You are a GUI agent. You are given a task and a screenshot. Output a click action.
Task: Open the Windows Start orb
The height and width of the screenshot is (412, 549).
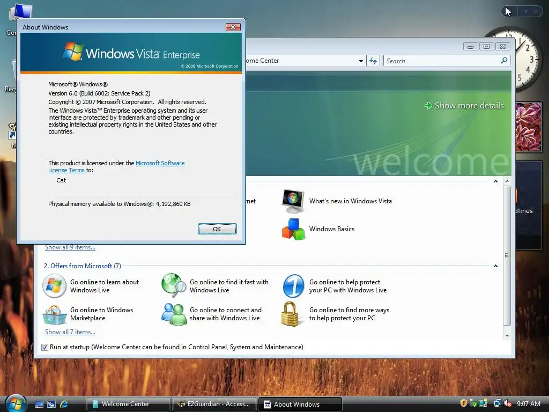[x=16, y=403]
